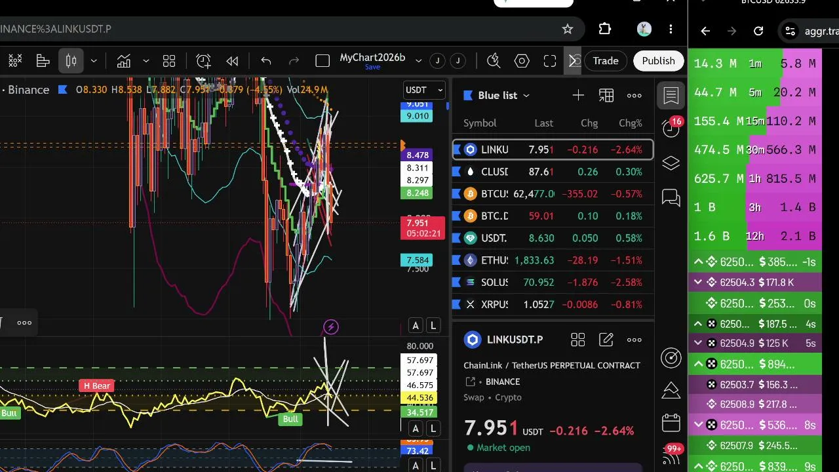839x472 pixels.
Task: Publish the chart idea
Action: [x=658, y=61]
